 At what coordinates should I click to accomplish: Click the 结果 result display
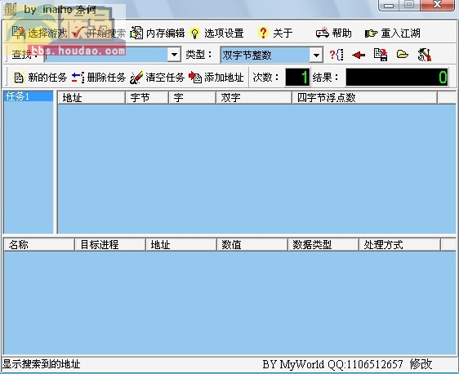tap(397, 78)
